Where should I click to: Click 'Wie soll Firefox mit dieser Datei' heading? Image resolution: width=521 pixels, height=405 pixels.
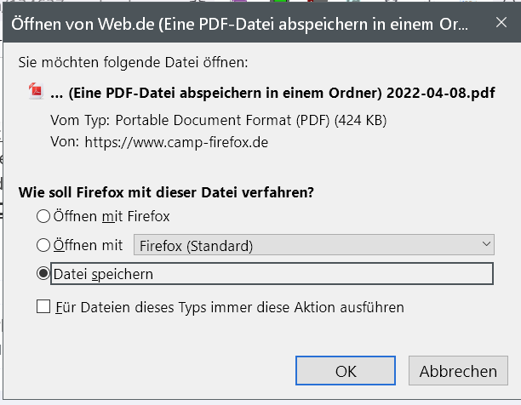click(x=167, y=193)
